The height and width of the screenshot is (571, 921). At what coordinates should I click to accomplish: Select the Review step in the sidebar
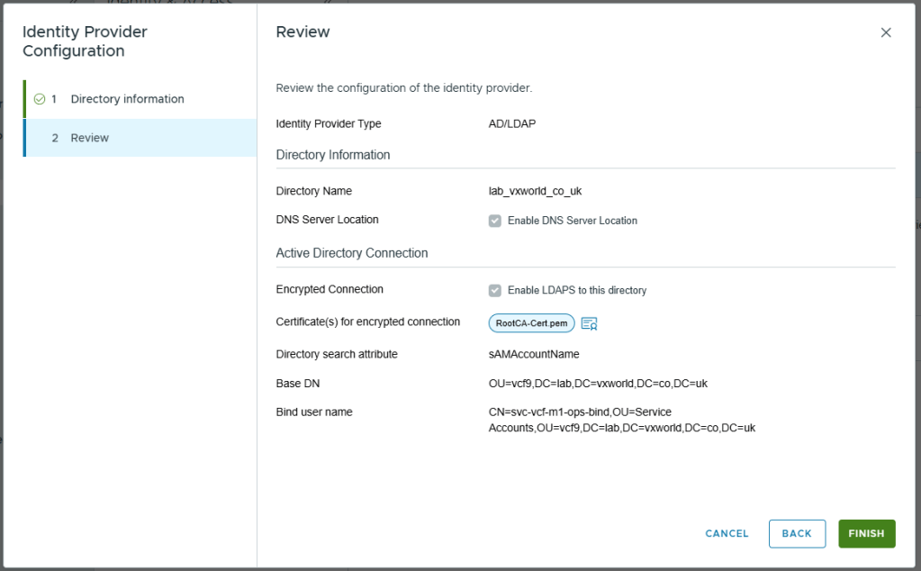90,138
